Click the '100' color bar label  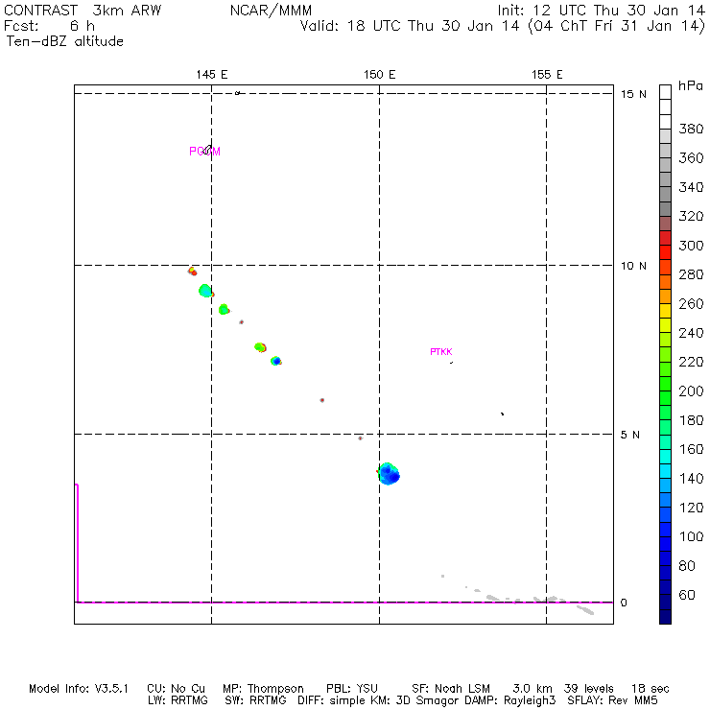691,536
